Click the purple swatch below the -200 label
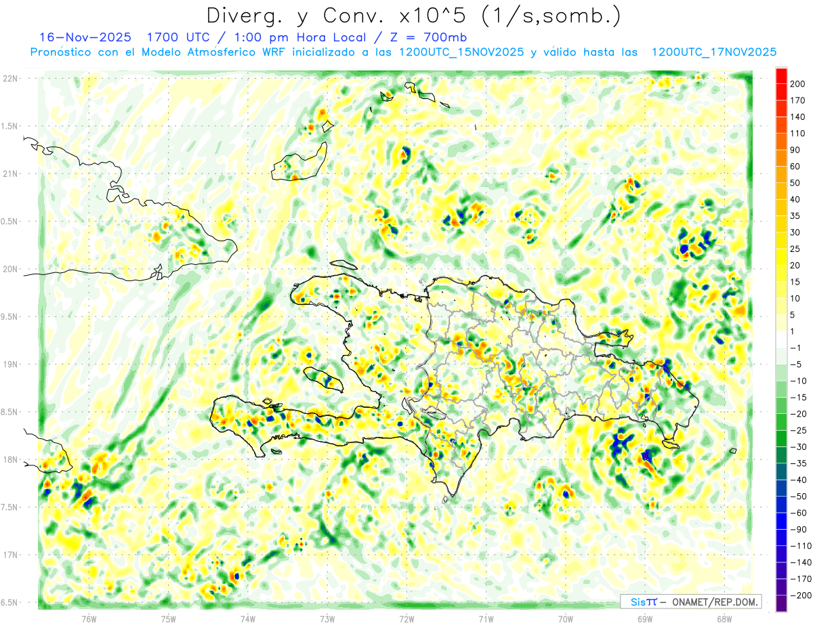This screenshot has height=628, width=813. coord(781,604)
